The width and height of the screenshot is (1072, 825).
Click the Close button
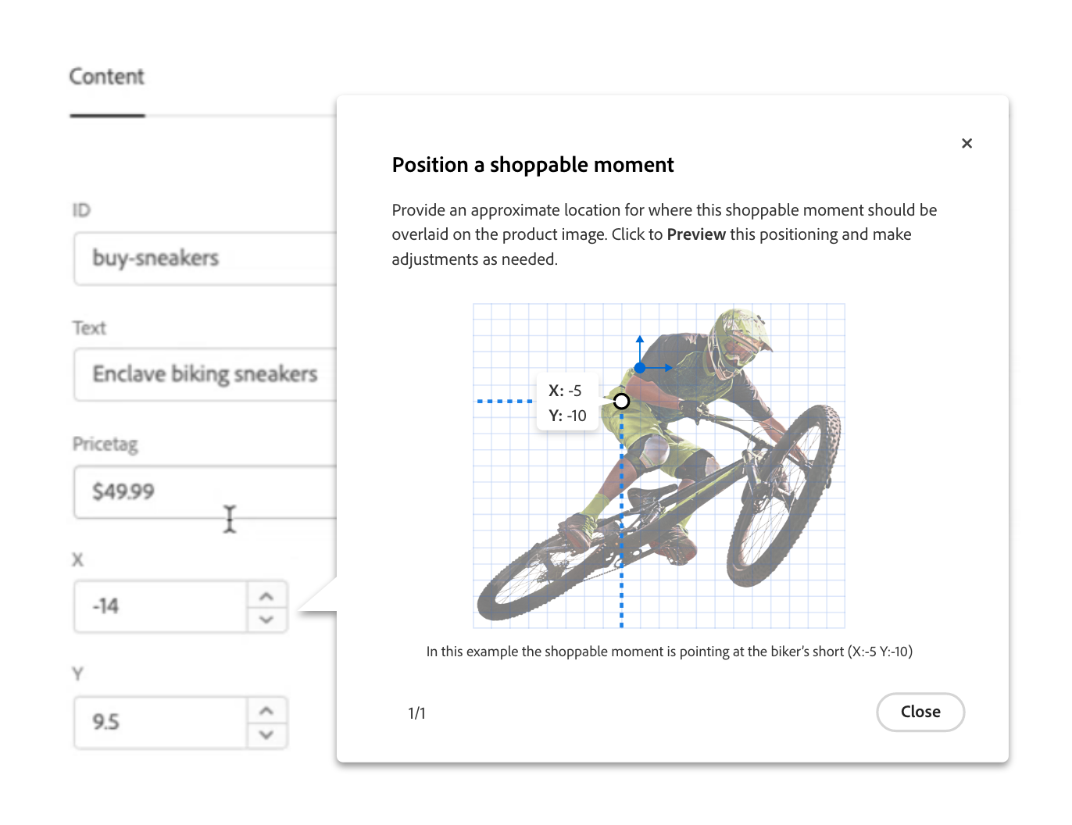tap(920, 712)
